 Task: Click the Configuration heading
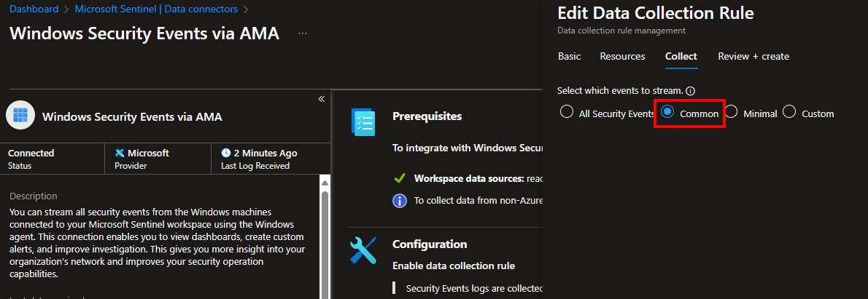pyautogui.click(x=430, y=244)
